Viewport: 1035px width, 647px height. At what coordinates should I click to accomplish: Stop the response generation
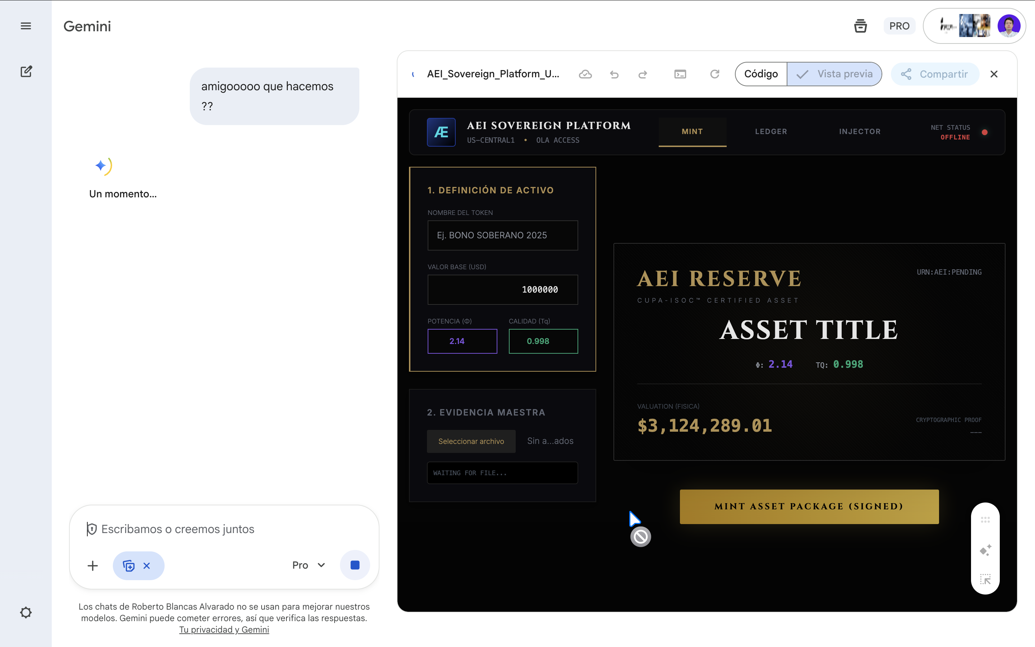tap(355, 565)
